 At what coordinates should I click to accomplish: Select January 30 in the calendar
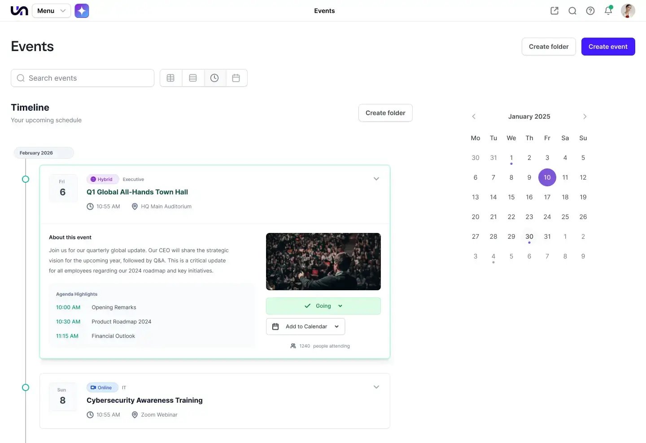pos(529,237)
